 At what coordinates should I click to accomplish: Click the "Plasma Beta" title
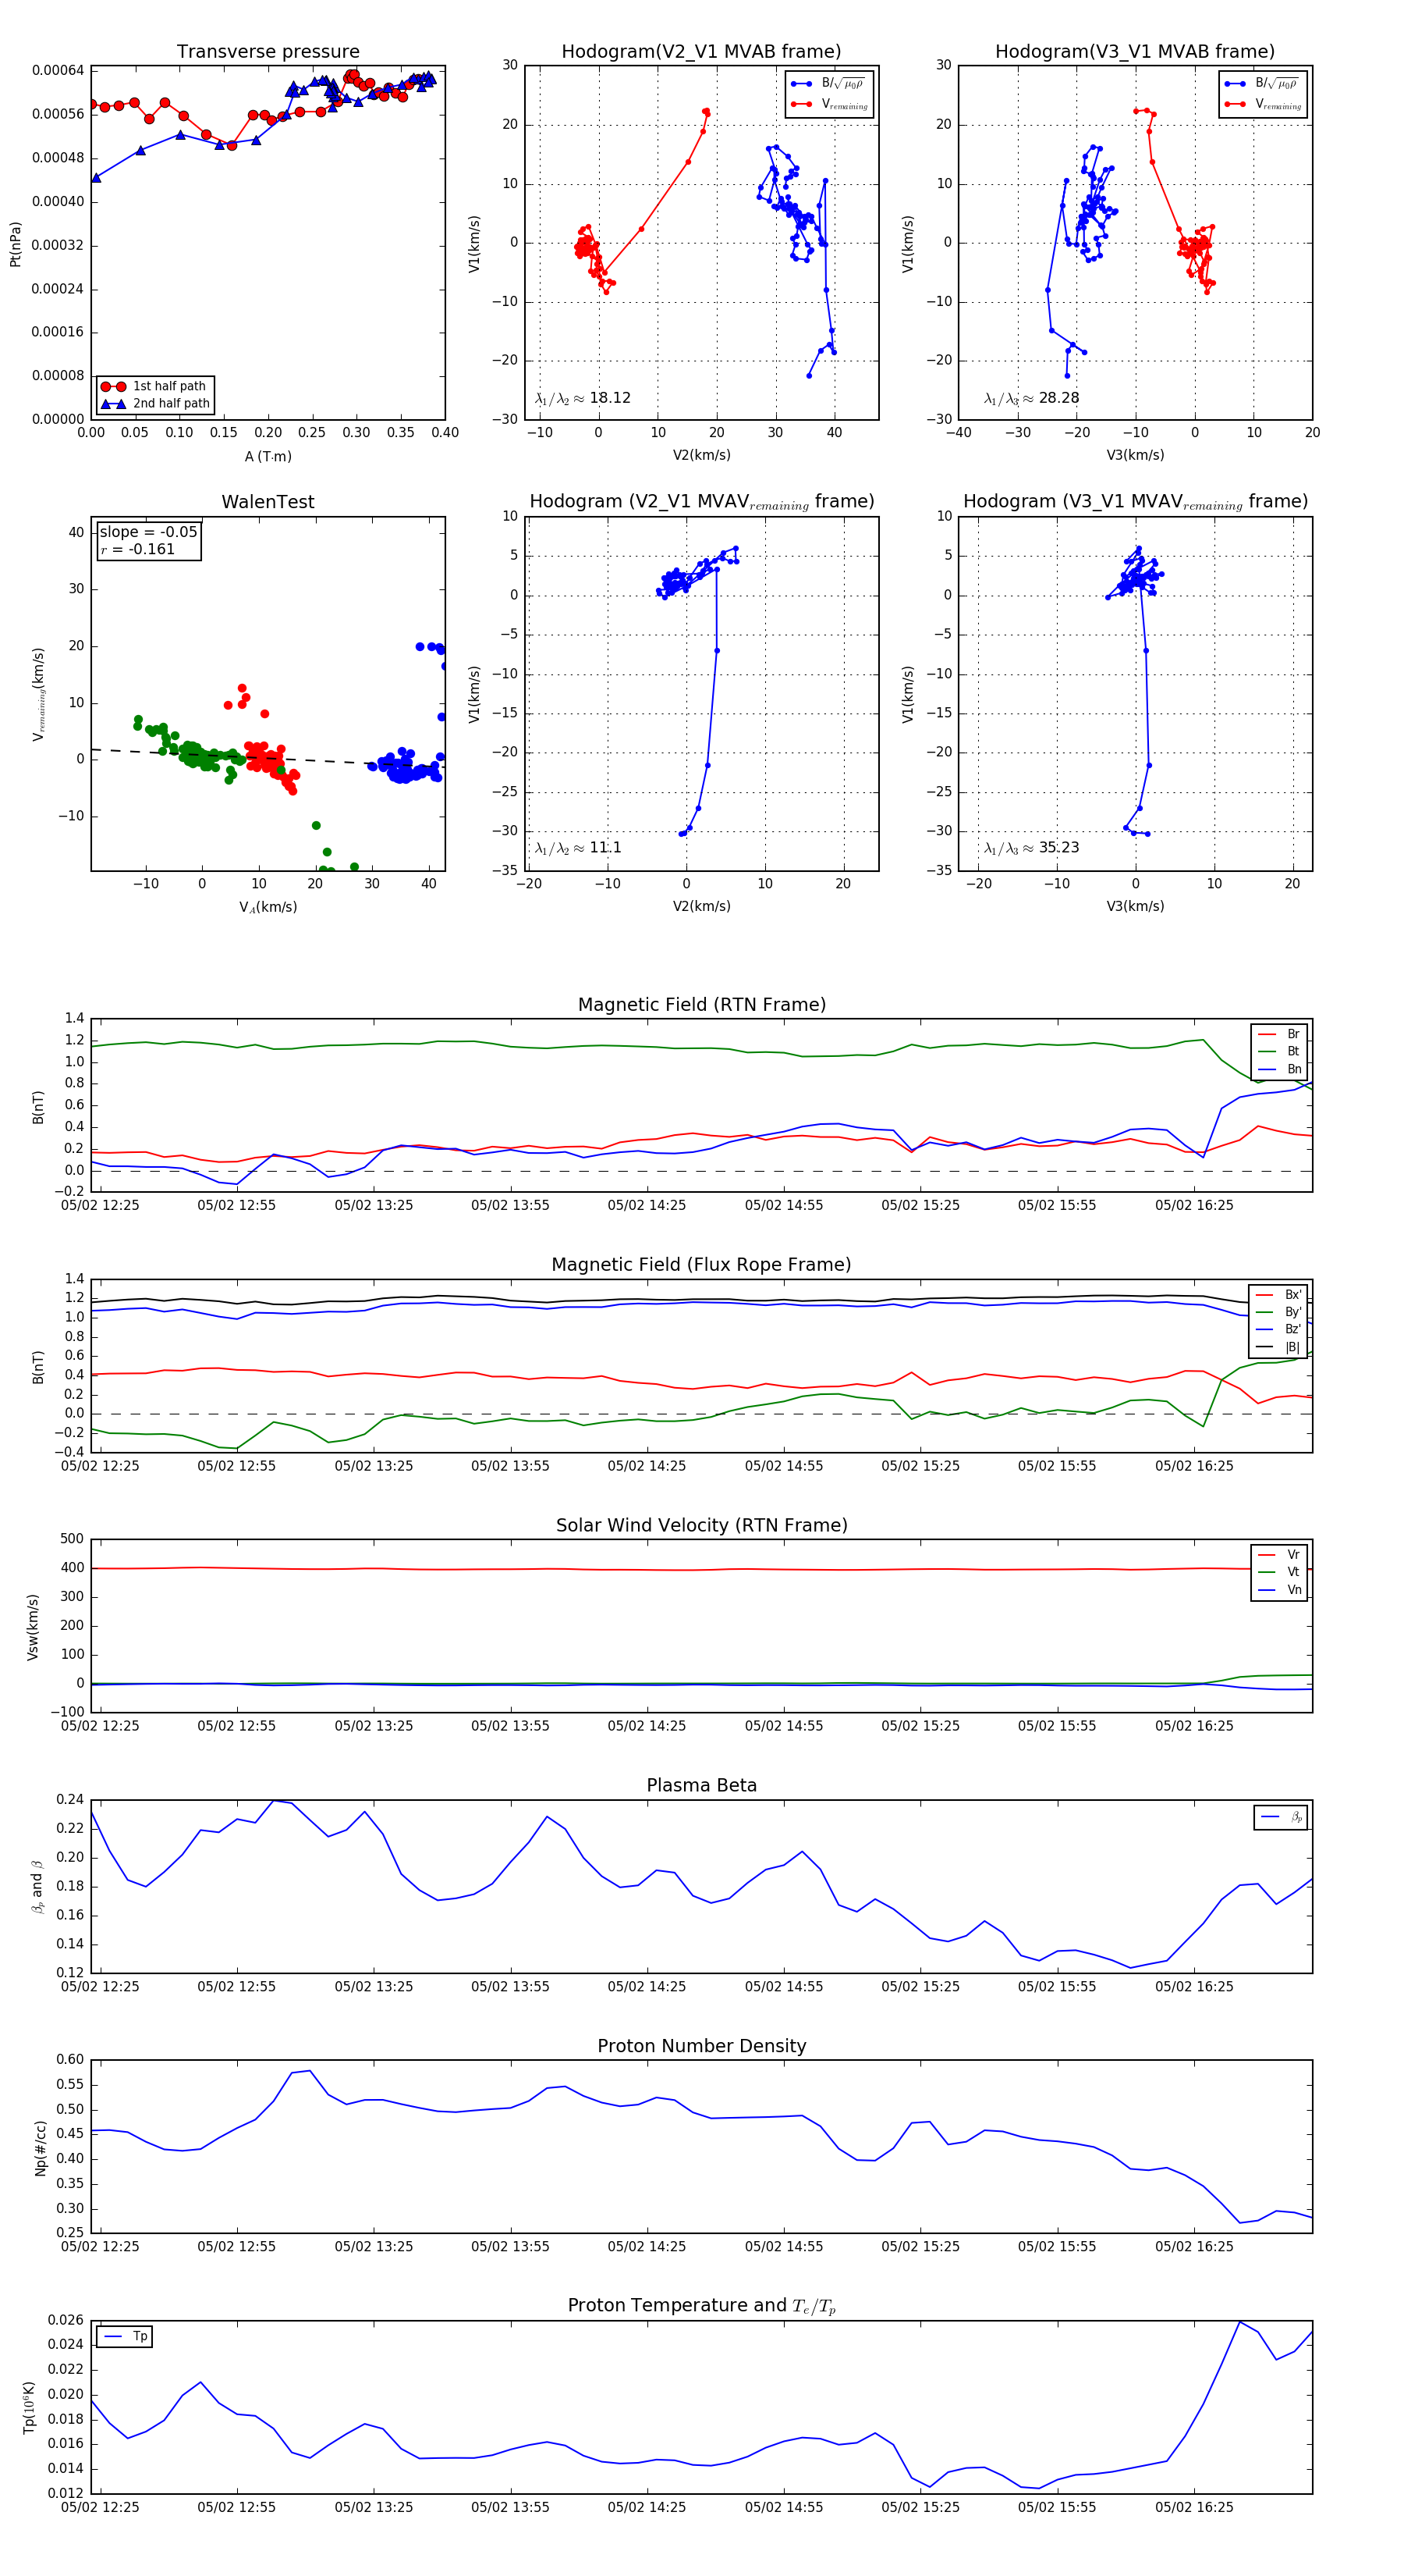(x=701, y=1785)
